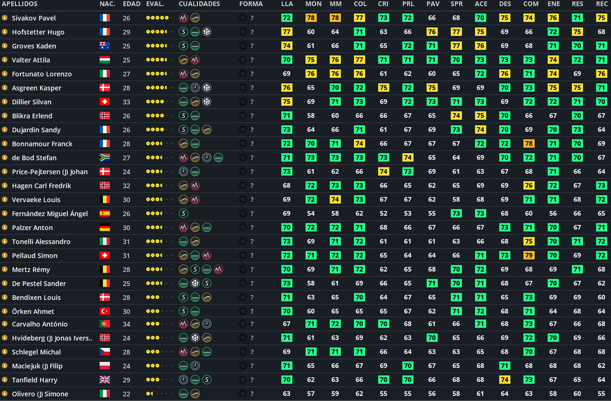Click the form circle for Sivakov Pavel
The width and height of the screenshot is (611, 401).
243,18
